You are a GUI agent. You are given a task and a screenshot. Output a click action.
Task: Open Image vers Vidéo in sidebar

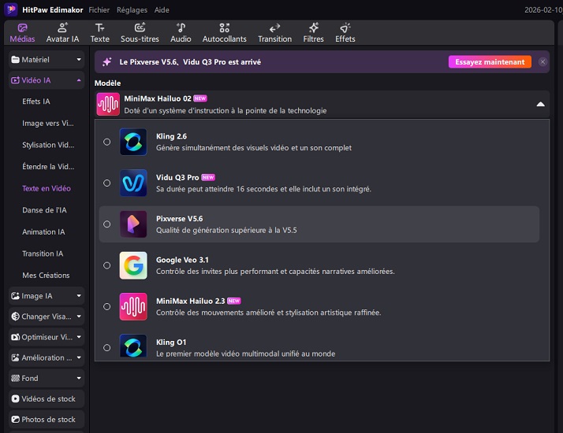point(47,124)
